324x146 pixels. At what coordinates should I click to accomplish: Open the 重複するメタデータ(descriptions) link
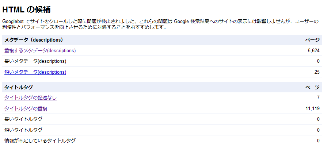point(40,51)
